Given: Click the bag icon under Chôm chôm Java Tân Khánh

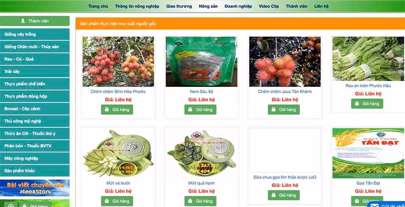Looking at the screenshot, I should pos(273,110).
